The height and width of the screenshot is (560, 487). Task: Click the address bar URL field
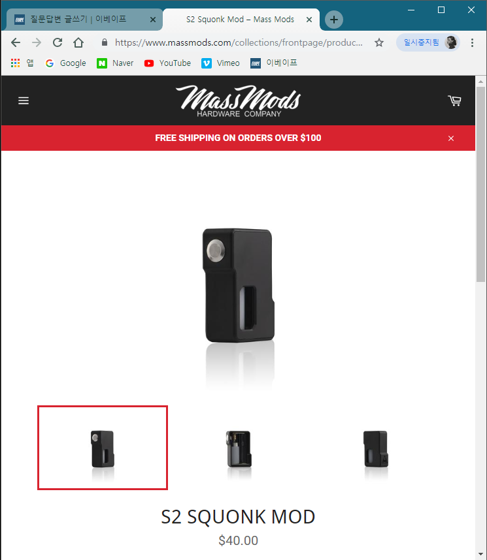(x=239, y=43)
